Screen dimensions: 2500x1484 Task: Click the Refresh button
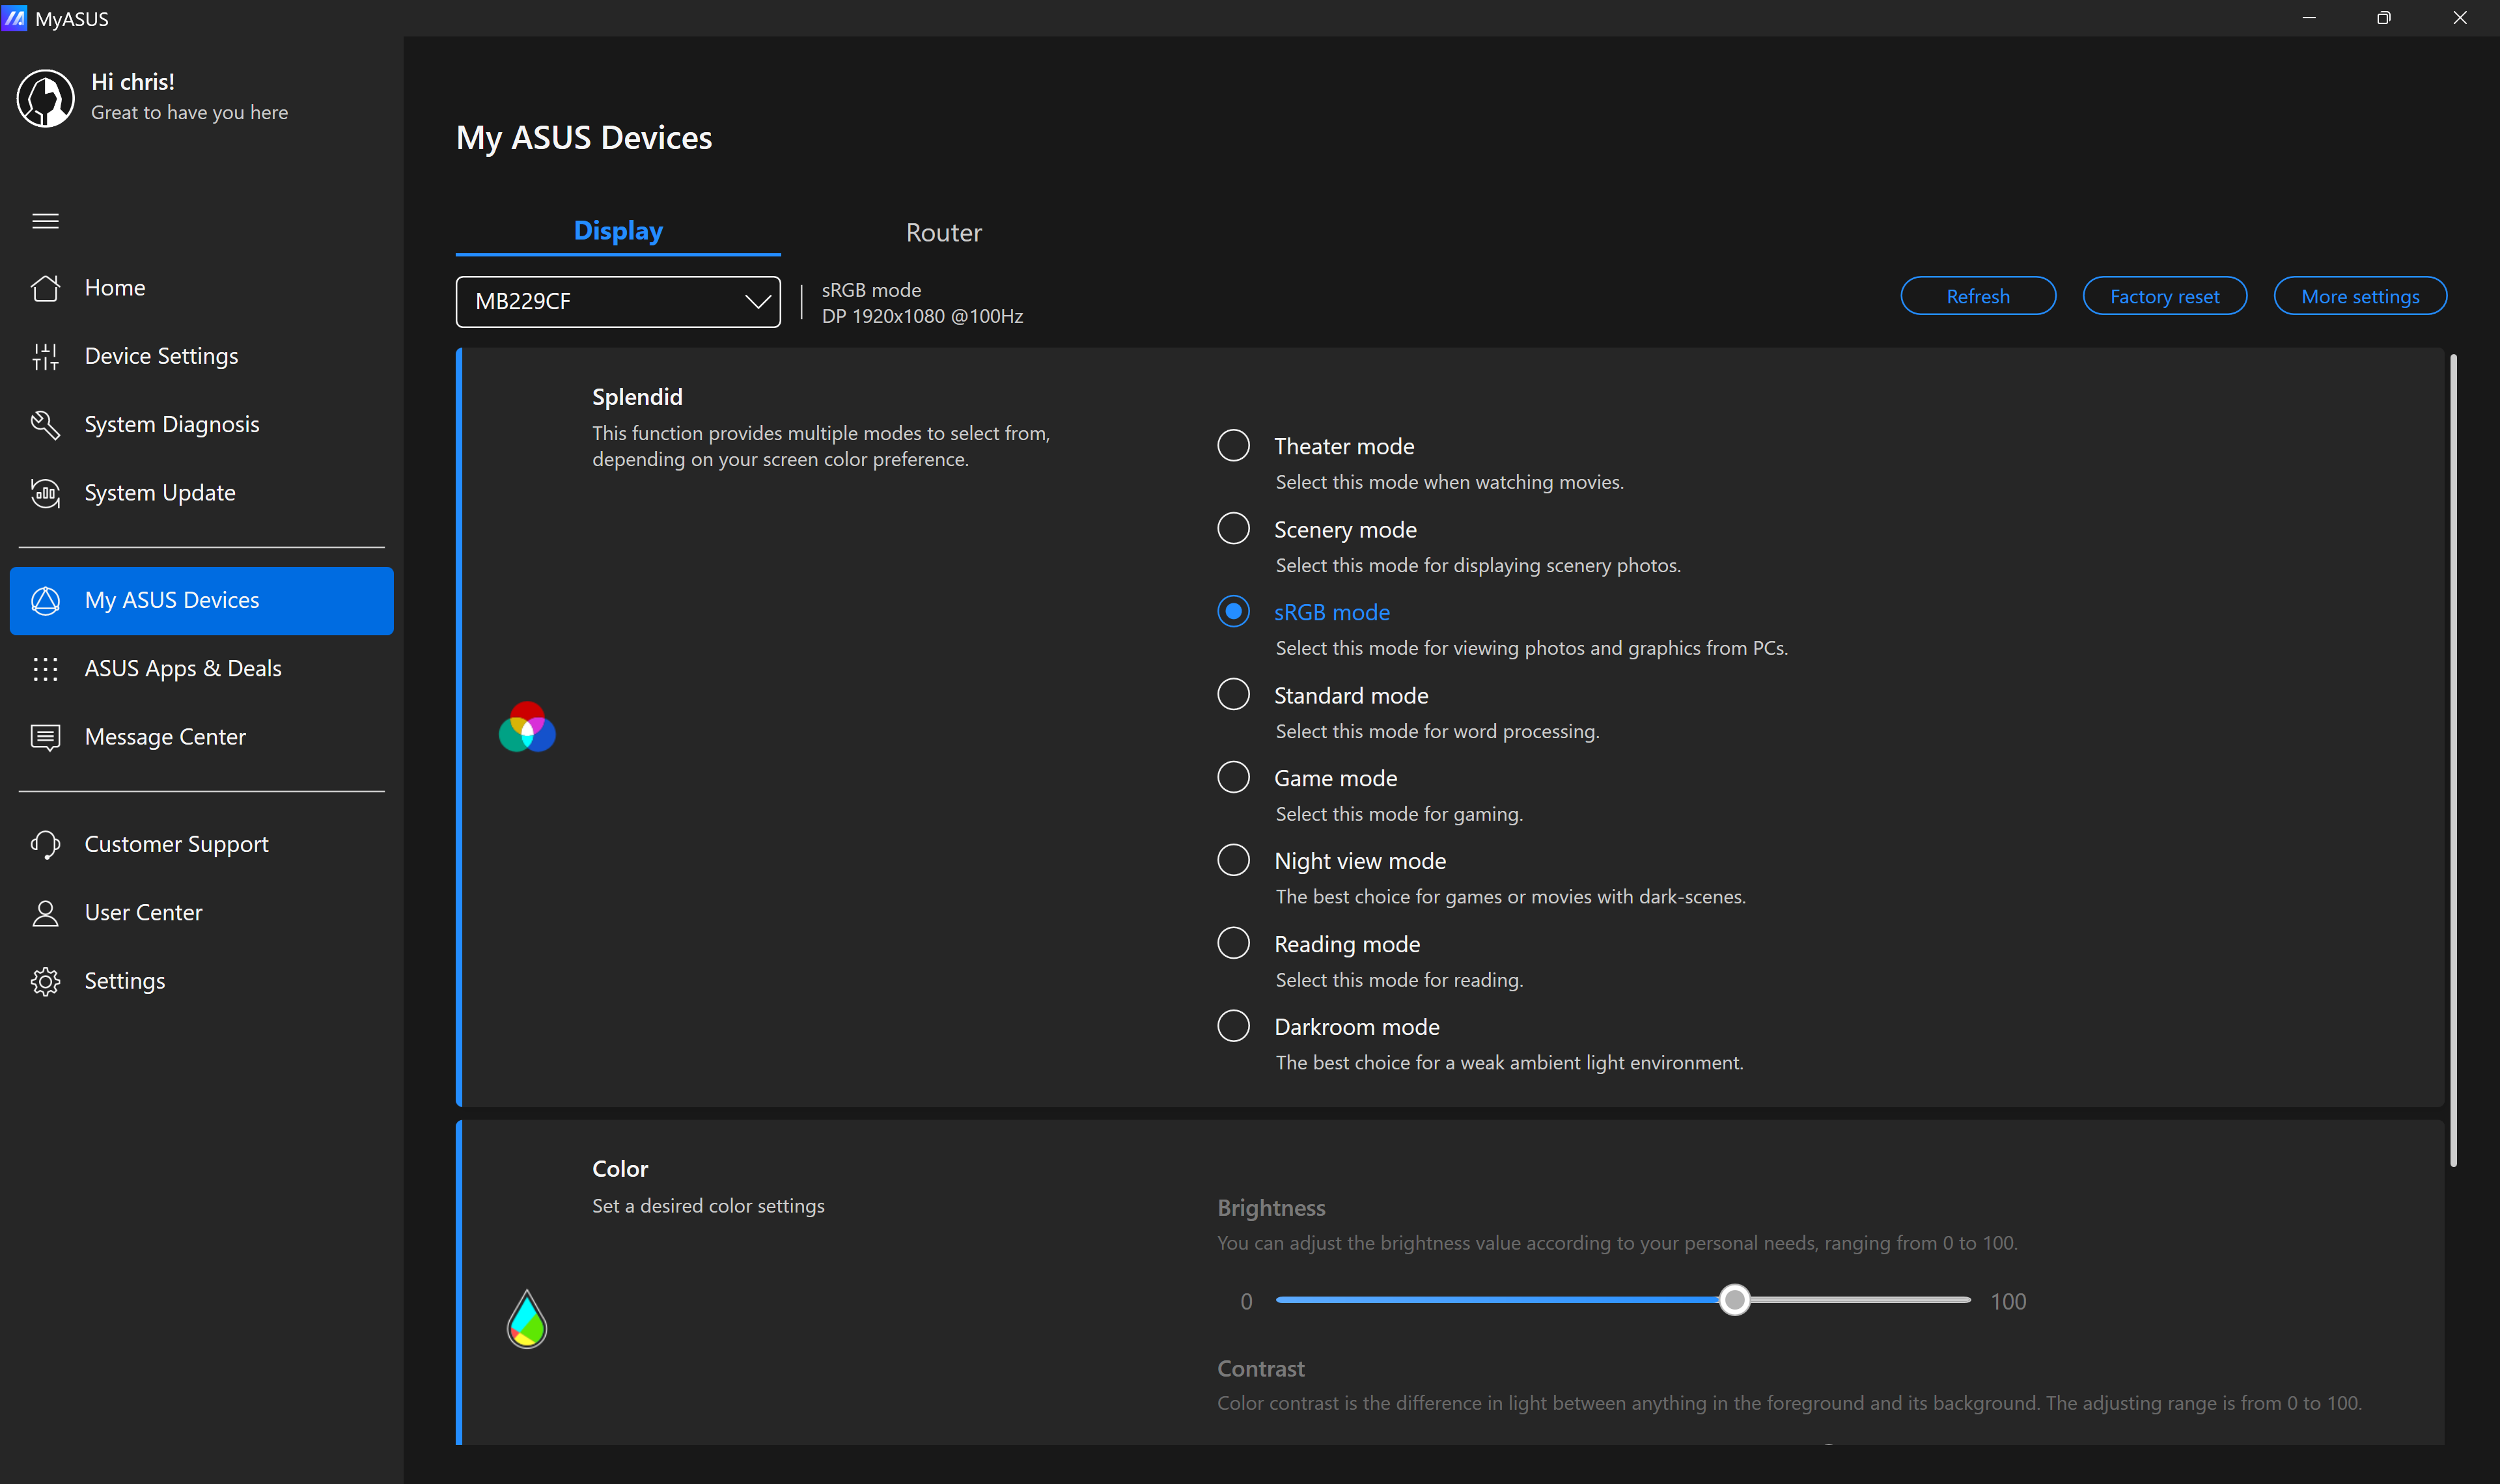1977,296
